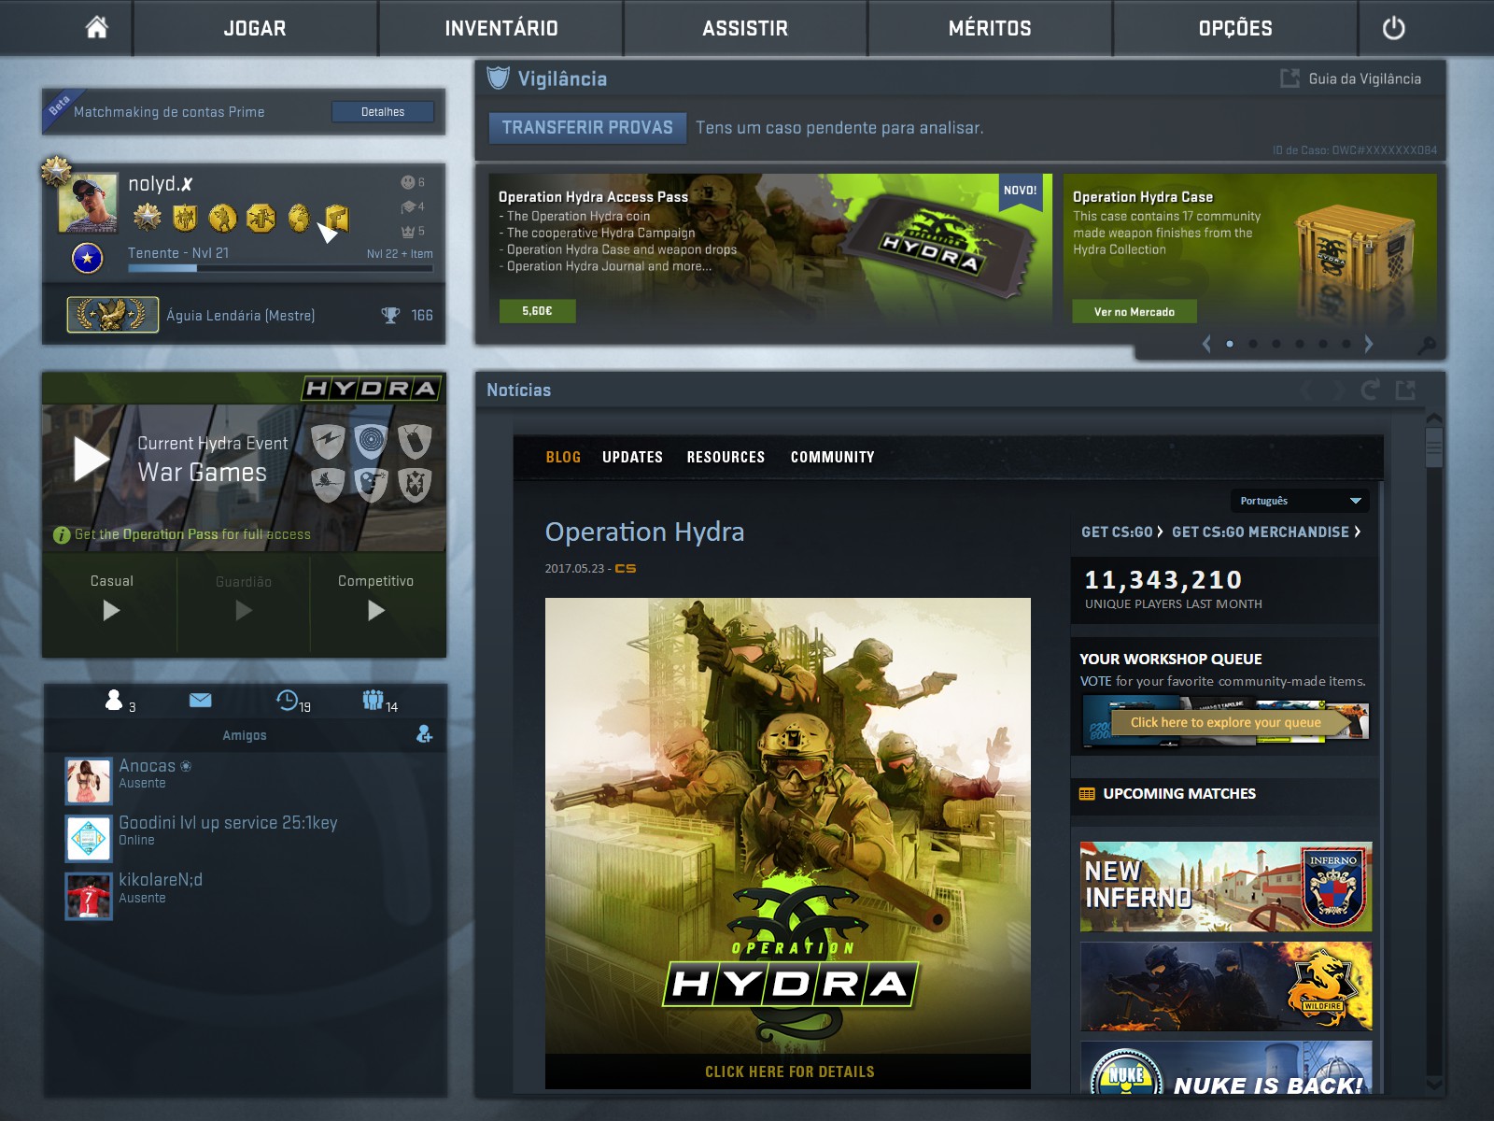This screenshot has width=1494, height=1121.
Task: Open the INVENTÁRIO menu
Action: tap(501, 28)
